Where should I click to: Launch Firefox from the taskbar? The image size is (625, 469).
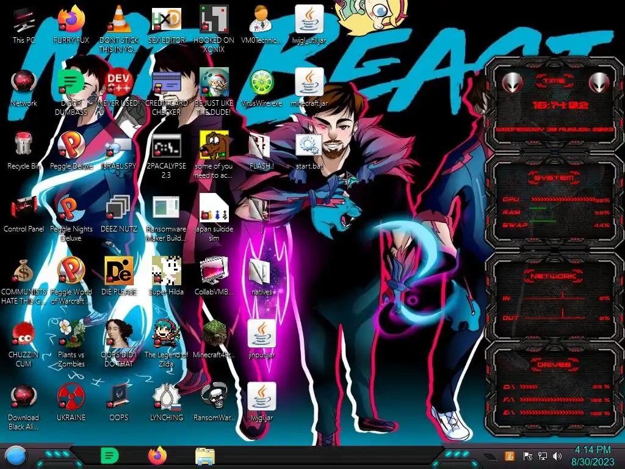point(157,456)
